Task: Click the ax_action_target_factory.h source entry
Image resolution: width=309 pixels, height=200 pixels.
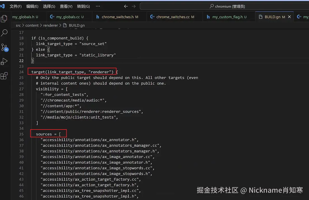Action: click(89, 185)
